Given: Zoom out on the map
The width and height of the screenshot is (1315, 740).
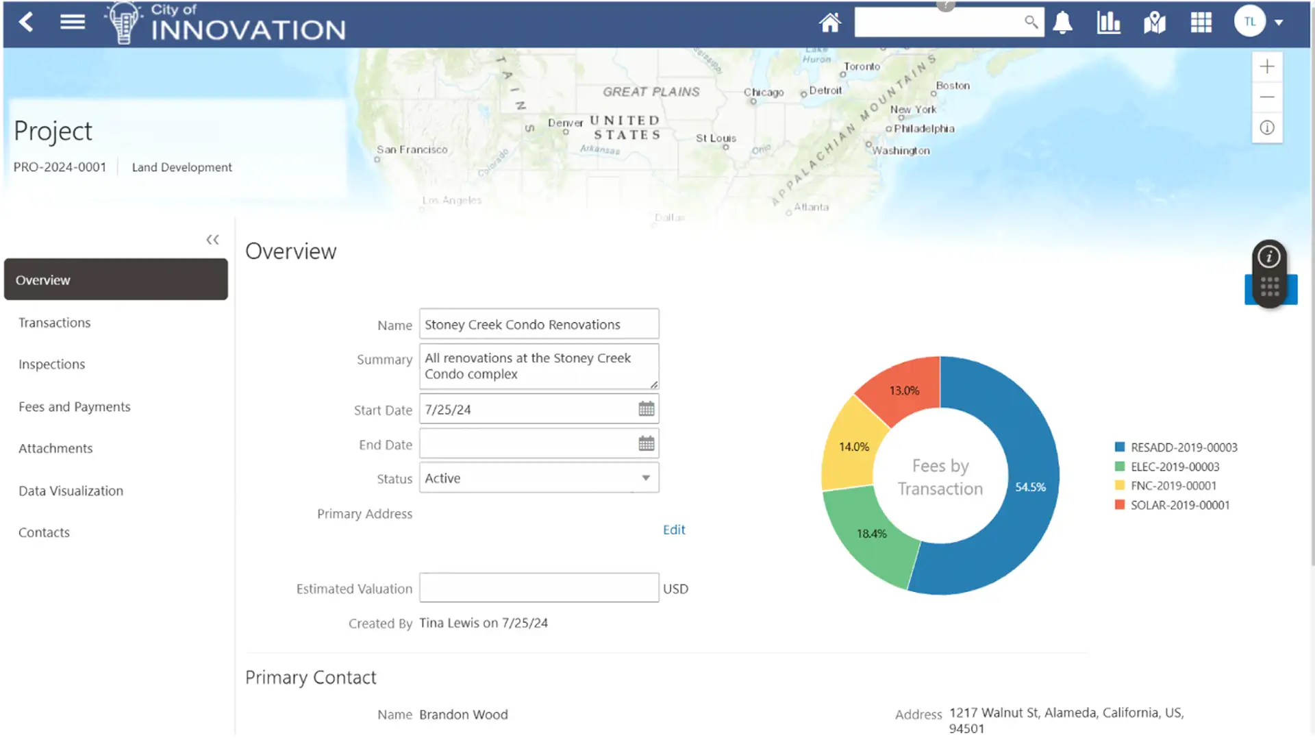Looking at the screenshot, I should (1266, 97).
